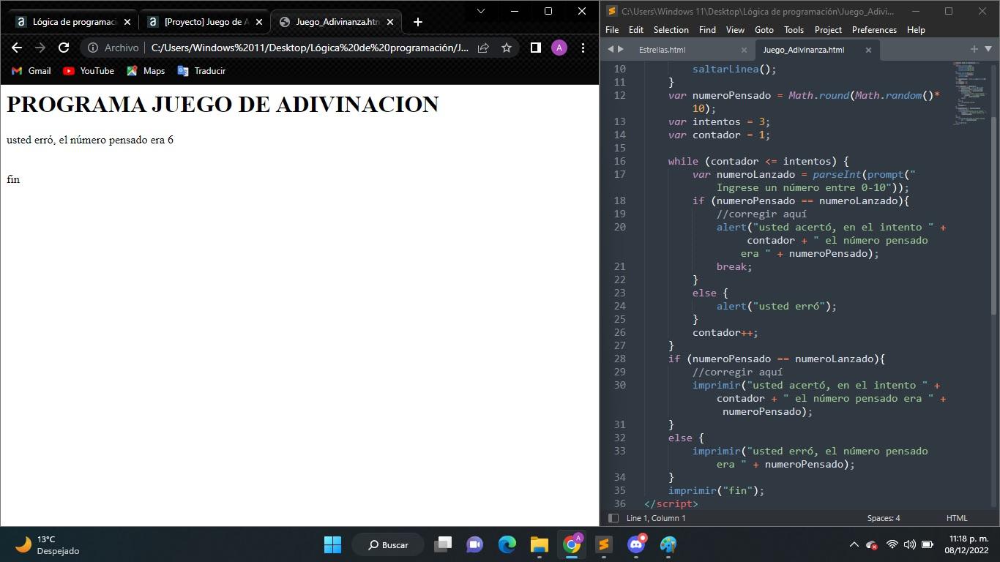
Task: Launch Microsoft Edge from the taskbar
Action: 507,545
